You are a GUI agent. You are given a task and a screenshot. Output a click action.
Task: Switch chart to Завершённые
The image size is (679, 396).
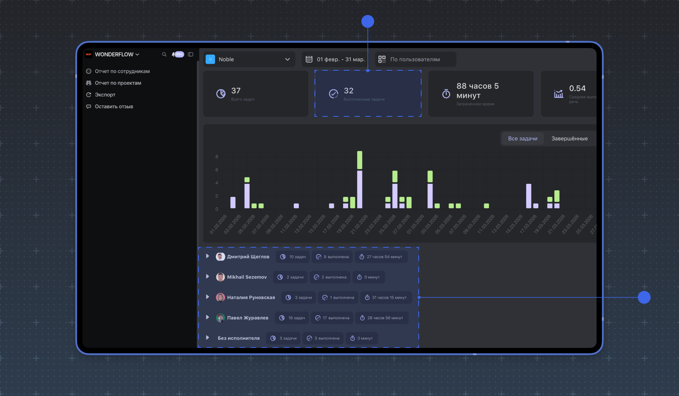pyautogui.click(x=569, y=139)
